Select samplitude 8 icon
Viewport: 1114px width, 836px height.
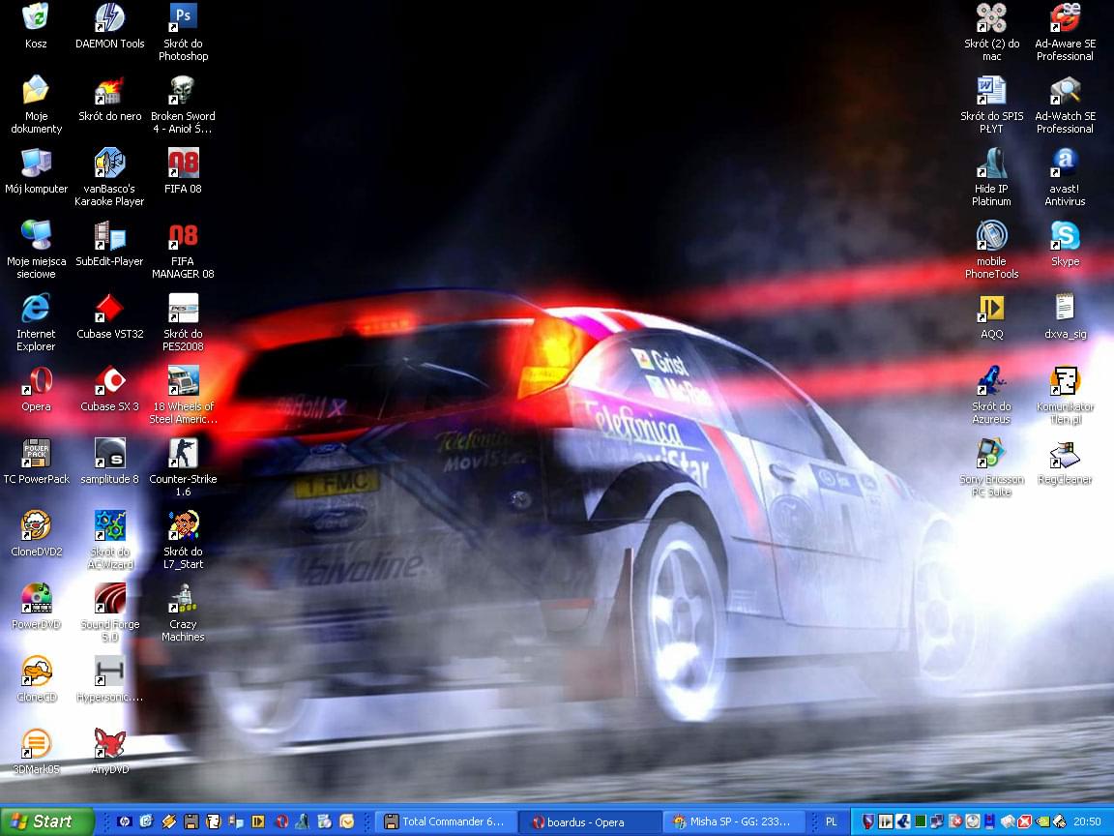(109, 463)
